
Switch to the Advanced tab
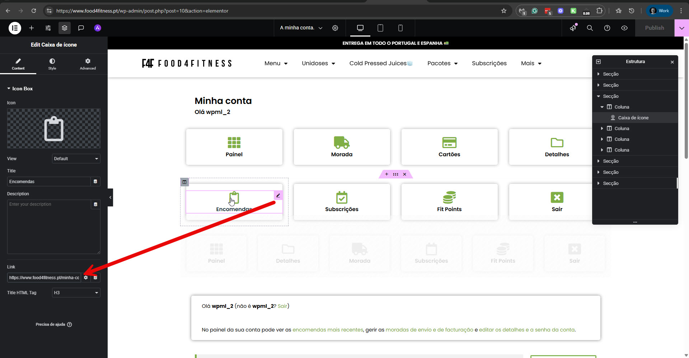(88, 64)
